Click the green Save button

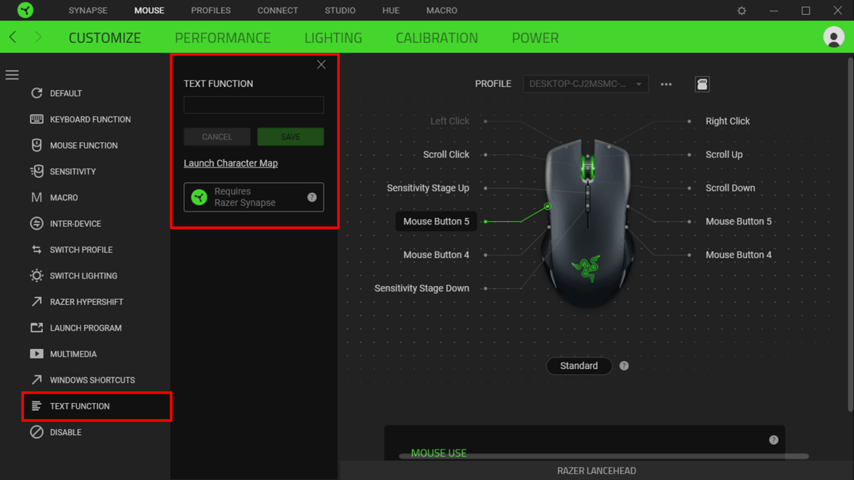click(291, 137)
